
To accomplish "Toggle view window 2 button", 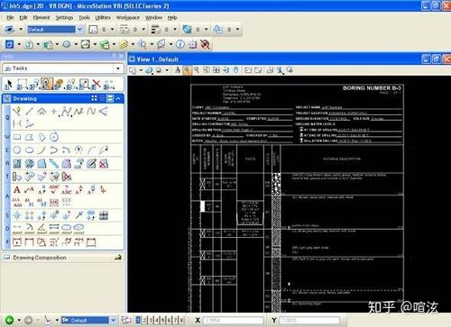I will [x=144, y=320].
